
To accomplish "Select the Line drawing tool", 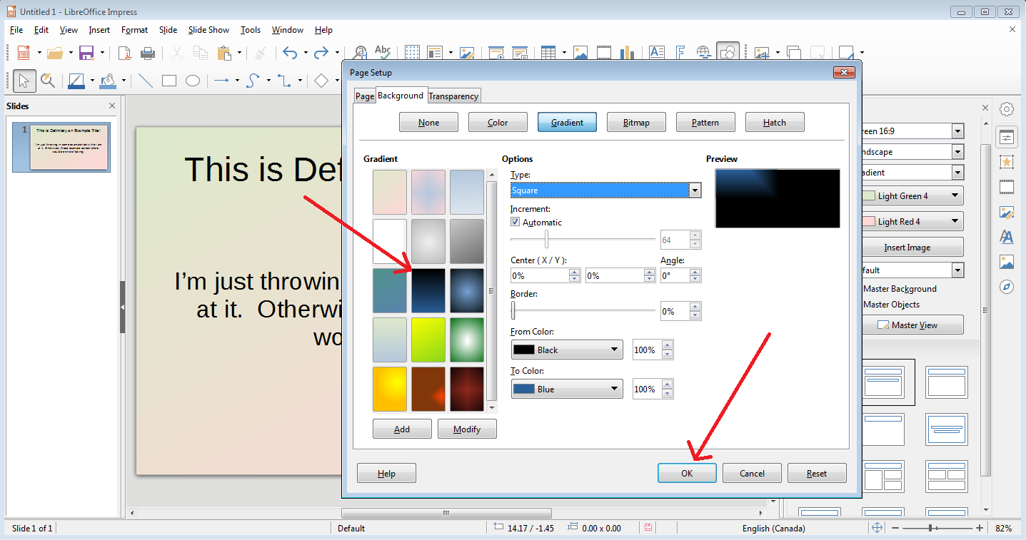I will pos(146,81).
